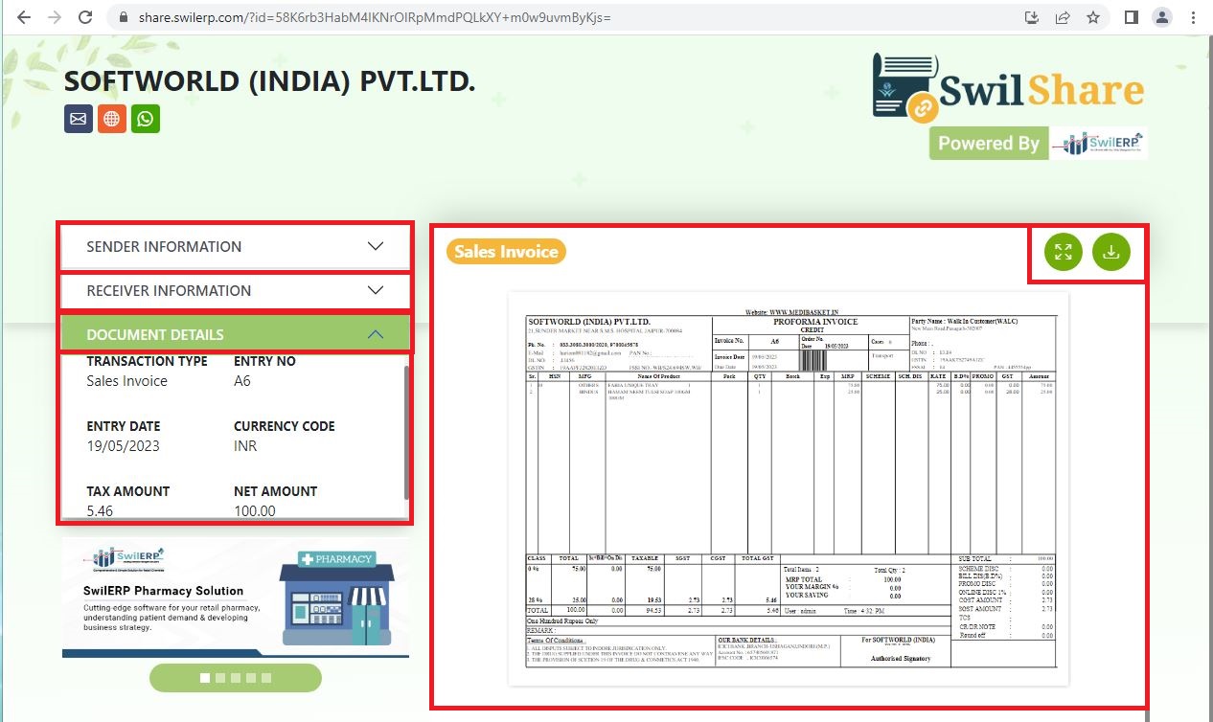Click the Document Details panel scrollbar

(x=407, y=431)
